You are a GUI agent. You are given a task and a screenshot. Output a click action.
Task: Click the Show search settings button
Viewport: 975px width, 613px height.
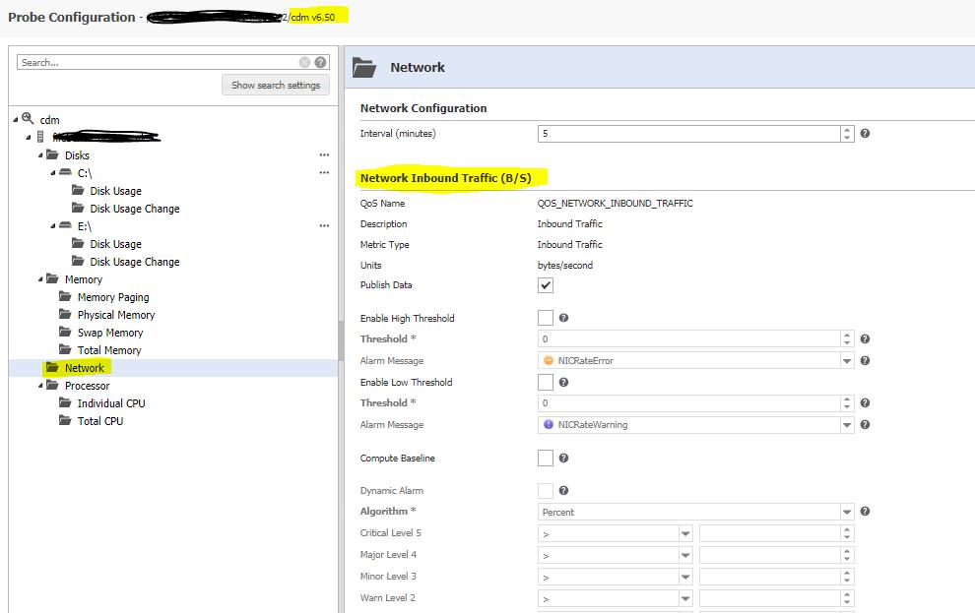click(273, 85)
